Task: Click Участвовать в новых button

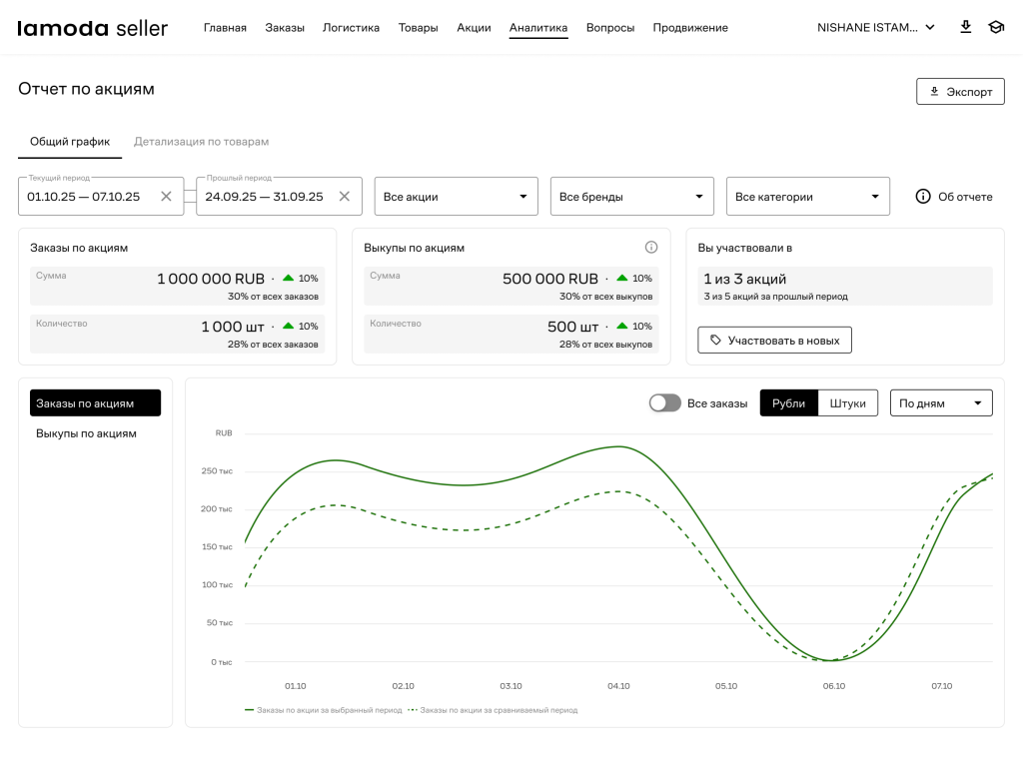Action: 774,340
